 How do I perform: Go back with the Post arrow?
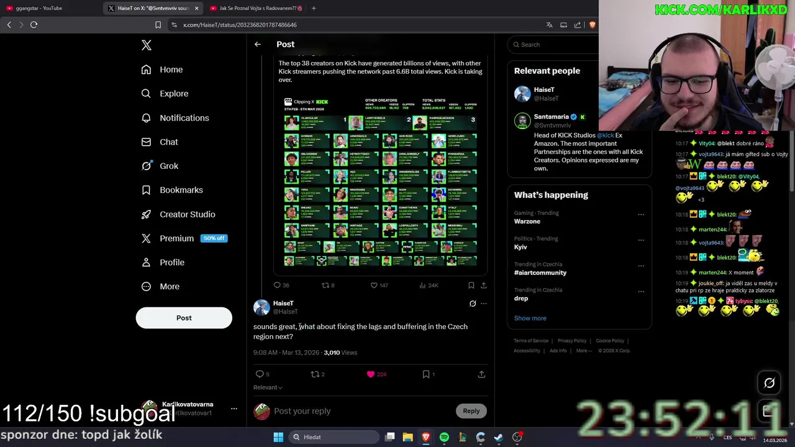[x=258, y=44]
